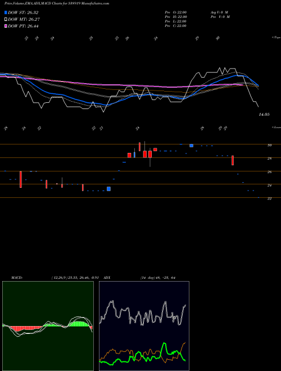This screenshot has height=371, width=281.
Task: Click the tall red candle below the 26 line at left
Action: (21, 179)
